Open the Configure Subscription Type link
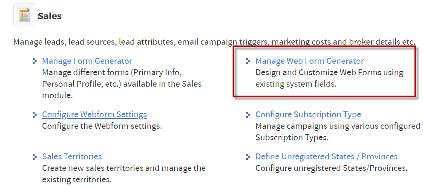423x187 pixels. point(308,115)
